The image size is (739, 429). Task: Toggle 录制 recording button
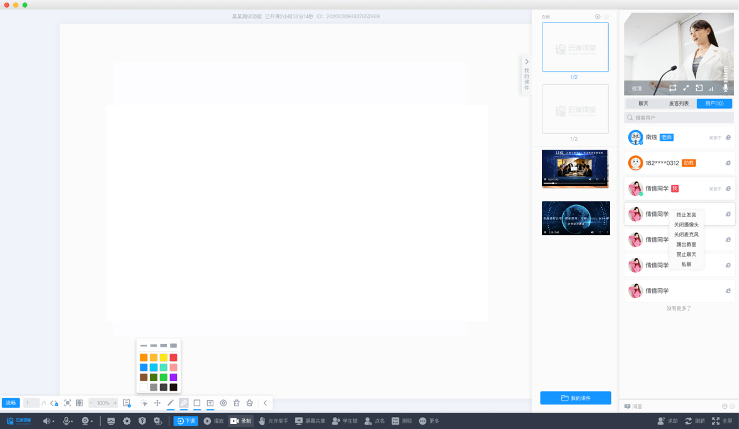[x=241, y=421]
